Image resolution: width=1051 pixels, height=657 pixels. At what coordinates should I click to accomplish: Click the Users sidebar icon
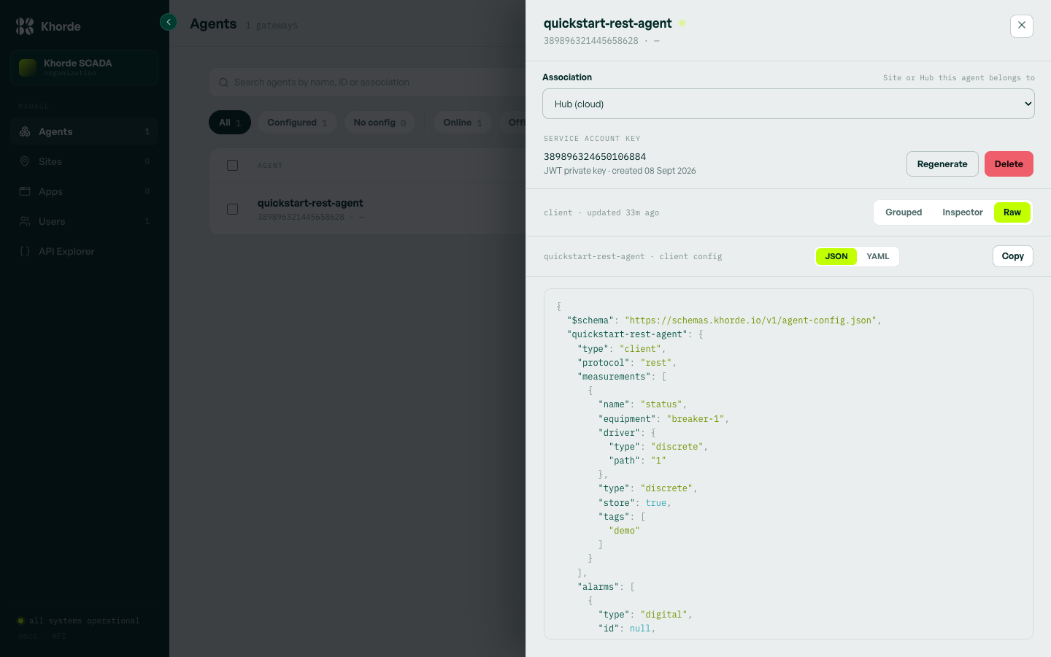[25, 221]
